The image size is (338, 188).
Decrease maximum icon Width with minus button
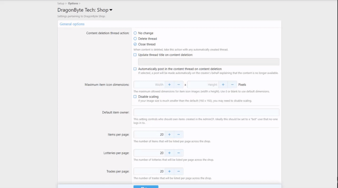point(178,85)
